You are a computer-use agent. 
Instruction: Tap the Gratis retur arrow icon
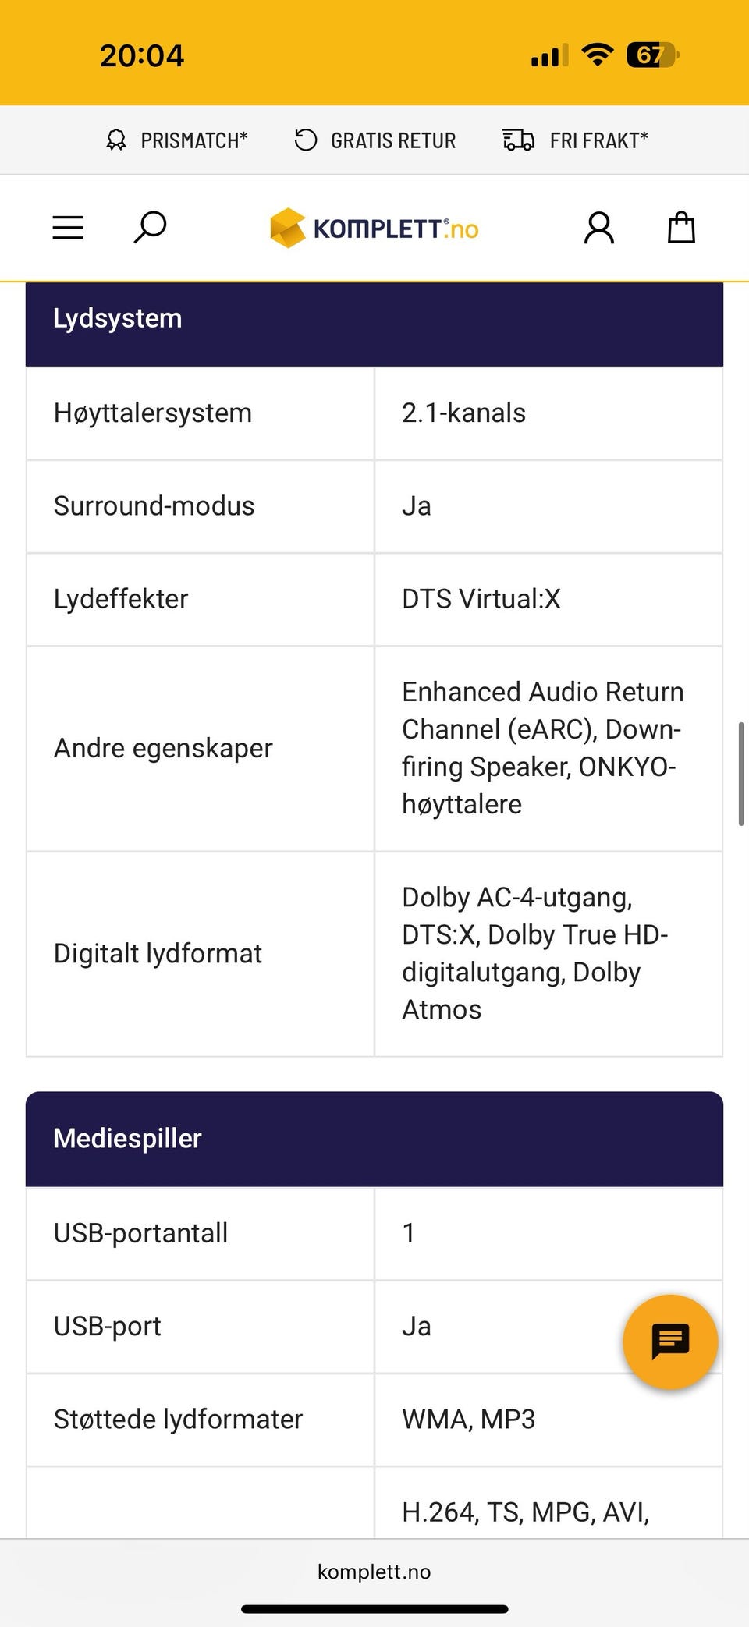305,140
